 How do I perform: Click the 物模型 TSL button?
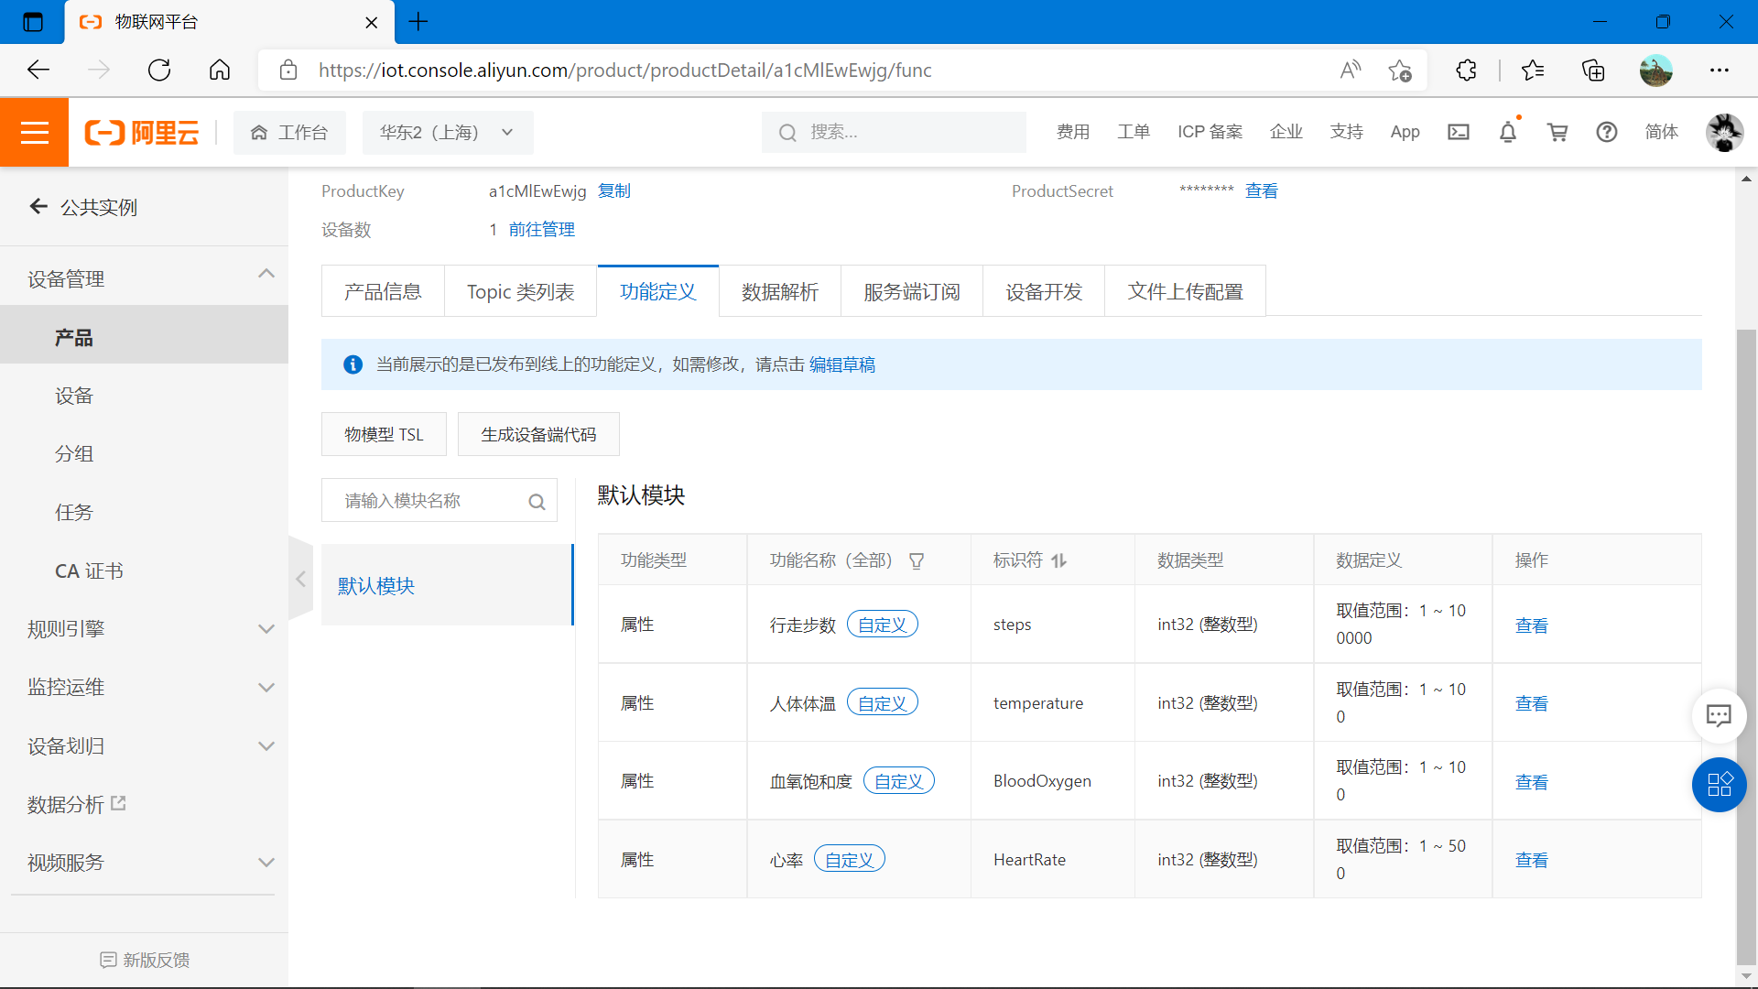click(384, 434)
